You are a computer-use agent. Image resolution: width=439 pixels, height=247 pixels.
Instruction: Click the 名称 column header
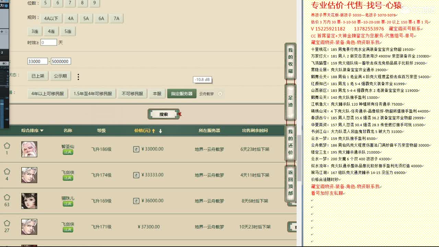click(x=68, y=131)
